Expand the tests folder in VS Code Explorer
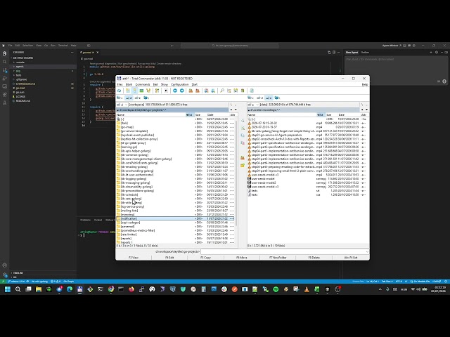Viewport: 450px width, 337px height. point(43,75)
